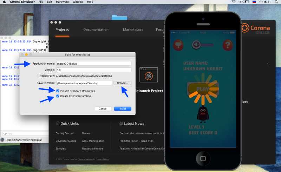Tap the trophy leaderboard button in simulator
This screenshot has width=281, height=172.
178,45
